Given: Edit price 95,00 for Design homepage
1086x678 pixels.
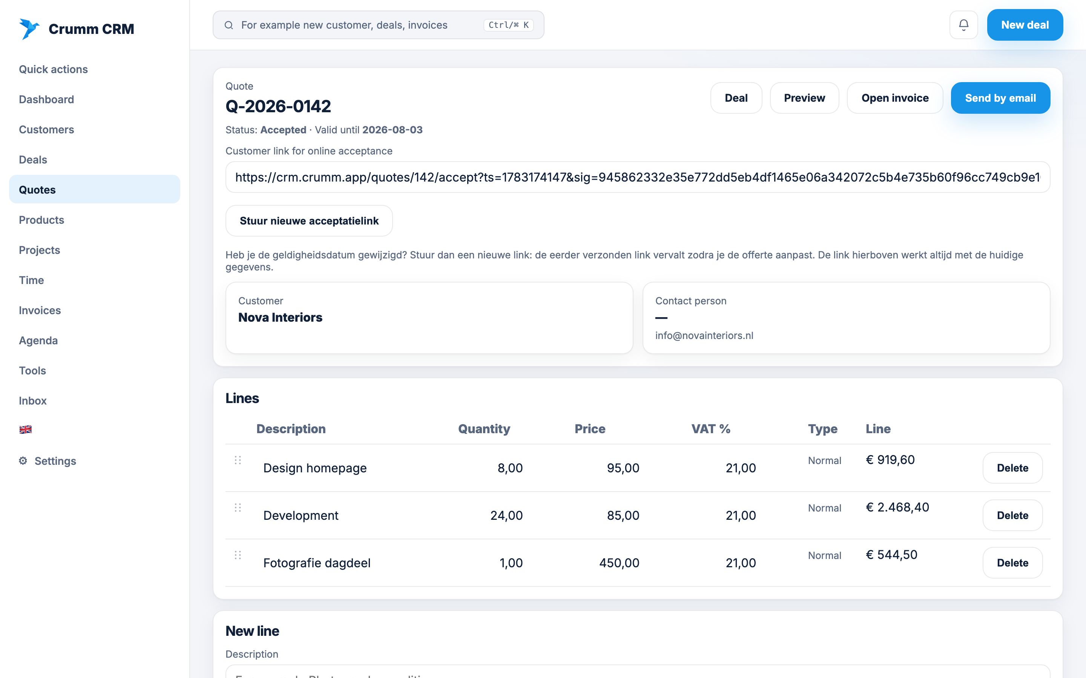Looking at the screenshot, I should click(610, 468).
